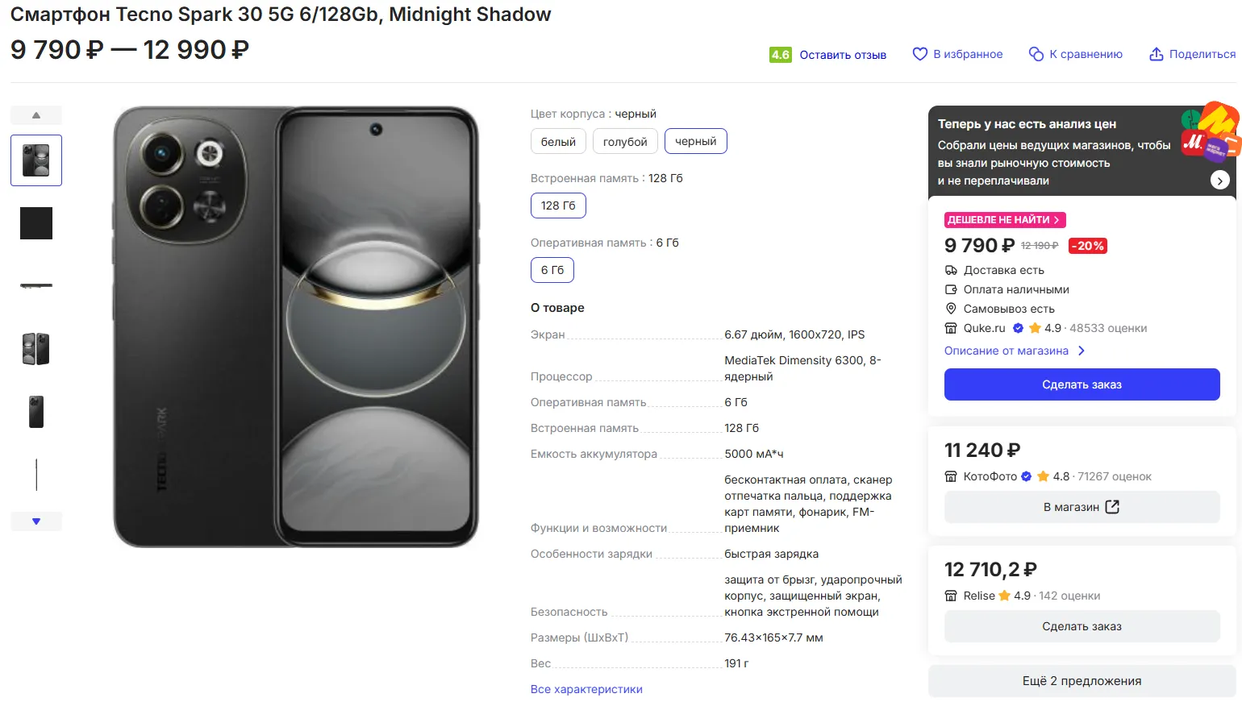Click the heart icon to add to favorites
Image resolution: width=1242 pixels, height=702 pixels.
(919, 54)
